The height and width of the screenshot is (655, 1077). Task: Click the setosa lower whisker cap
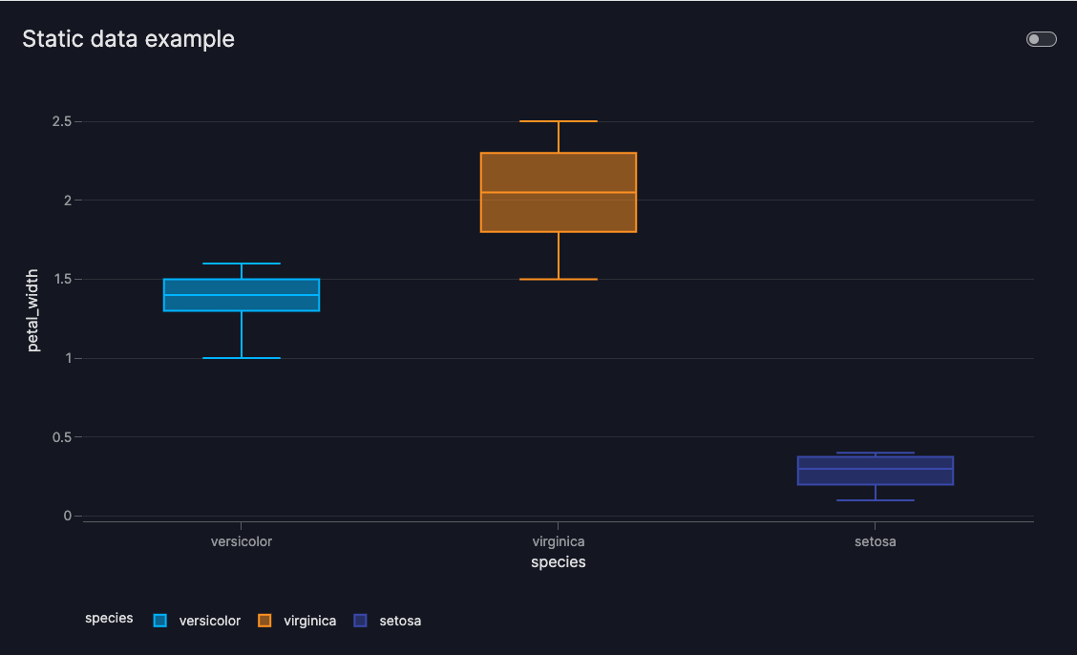tap(876, 500)
